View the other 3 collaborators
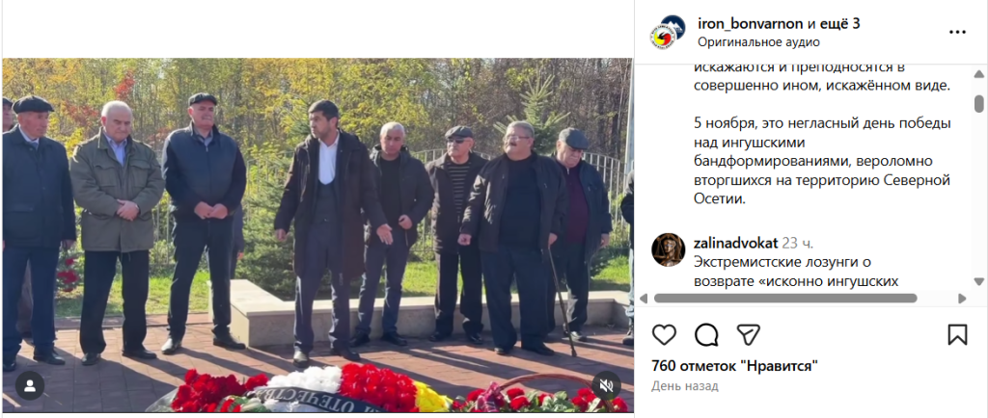 (833, 24)
